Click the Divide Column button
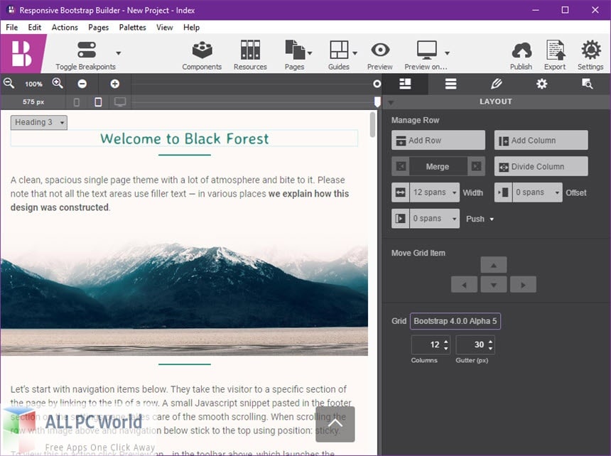Image resolution: width=611 pixels, height=456 pixels. pyautogui.click(x=541, y=167)
